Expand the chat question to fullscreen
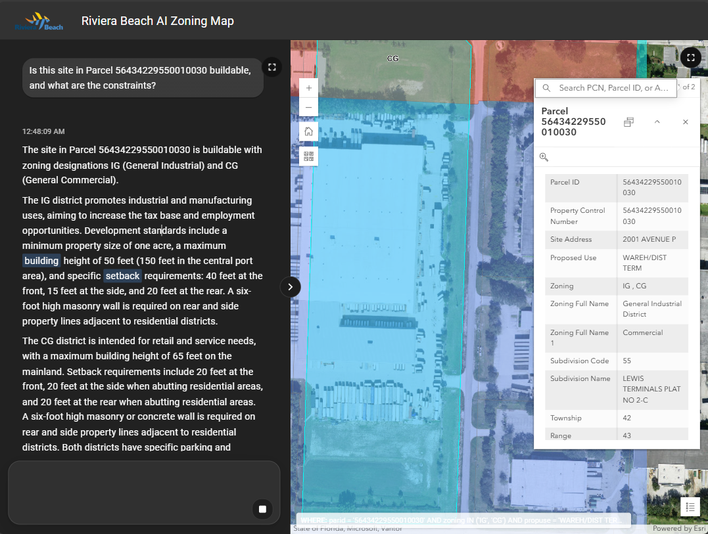Image resolution: width=708 pixels, height=534 pixels. coord(271,67)
